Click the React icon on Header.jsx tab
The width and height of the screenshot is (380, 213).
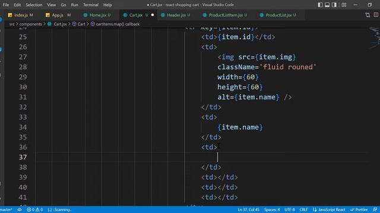click(163, 15)
